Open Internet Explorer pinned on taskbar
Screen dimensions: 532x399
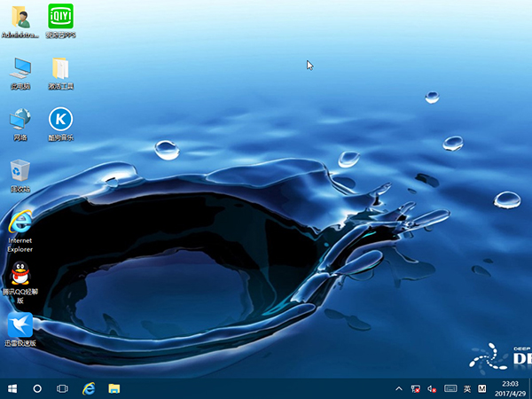[89, 388]
